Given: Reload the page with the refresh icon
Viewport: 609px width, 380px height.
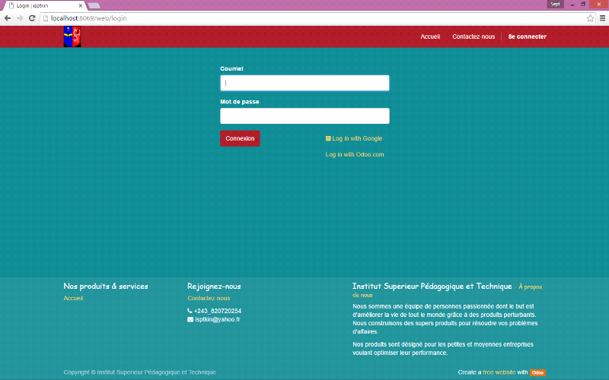Looking at the screenshot, I should [x=32, y=18].
